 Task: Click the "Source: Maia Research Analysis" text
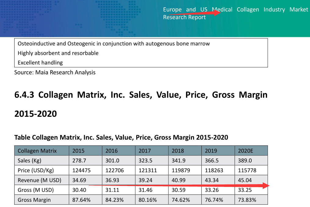coord(55,72)
